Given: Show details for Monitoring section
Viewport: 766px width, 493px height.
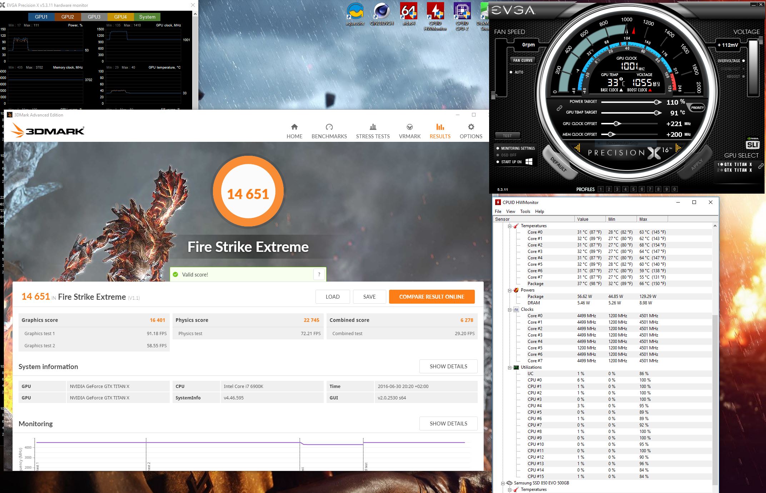Looking at the screenshot, I should pos(448,424).
